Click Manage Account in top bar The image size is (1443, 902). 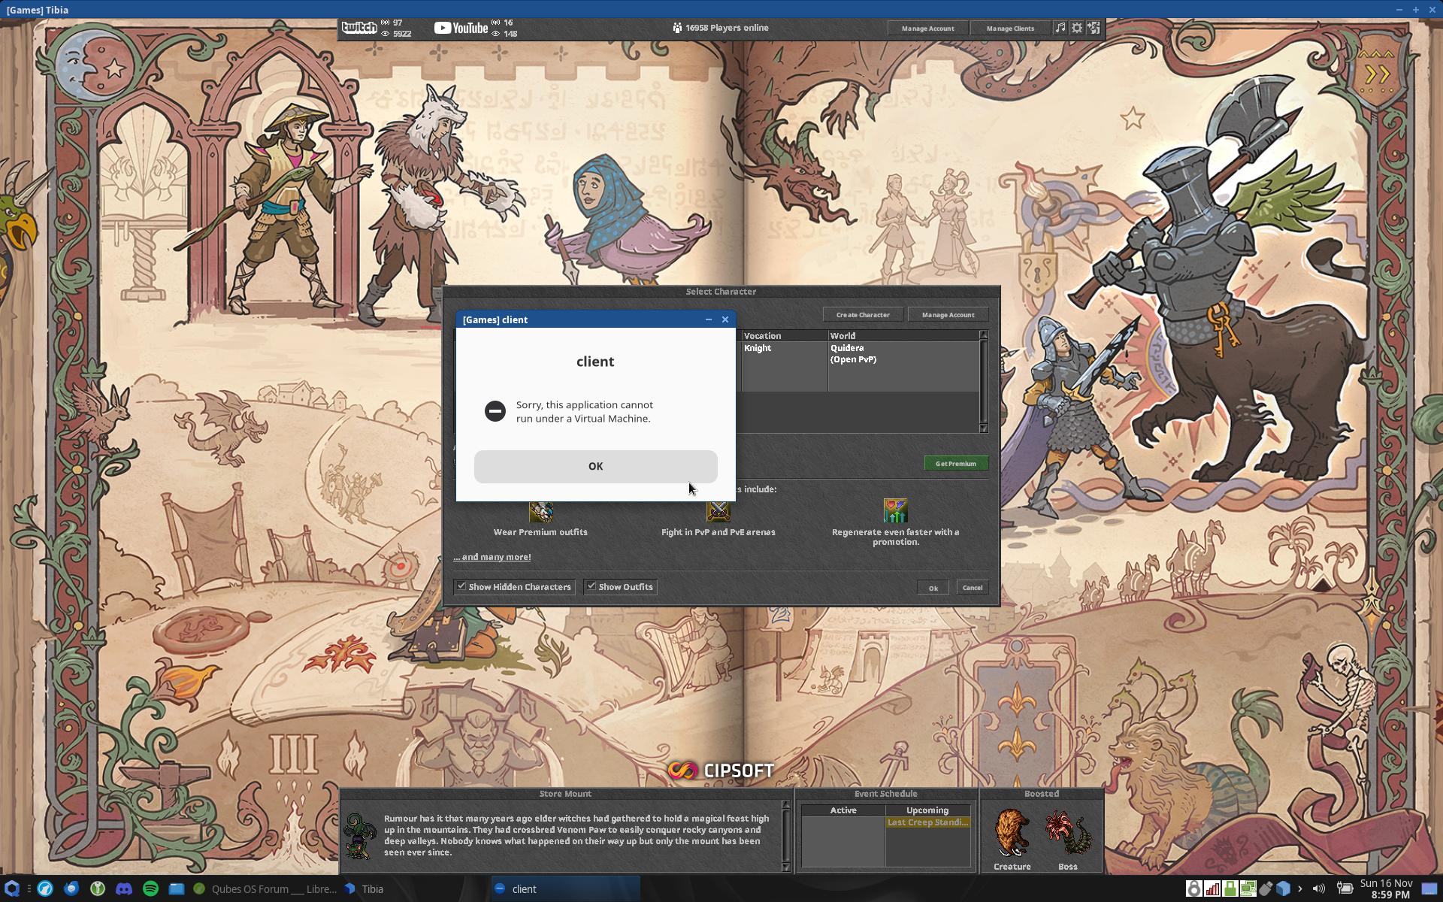927,28
